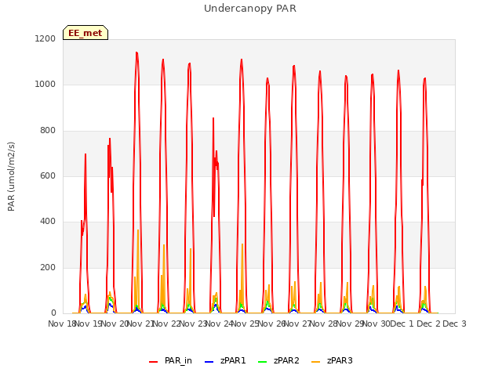Viewport: 502px width, 376px height.
Task: Toggle the PAR_in legend entry
Action: (171, 360)
